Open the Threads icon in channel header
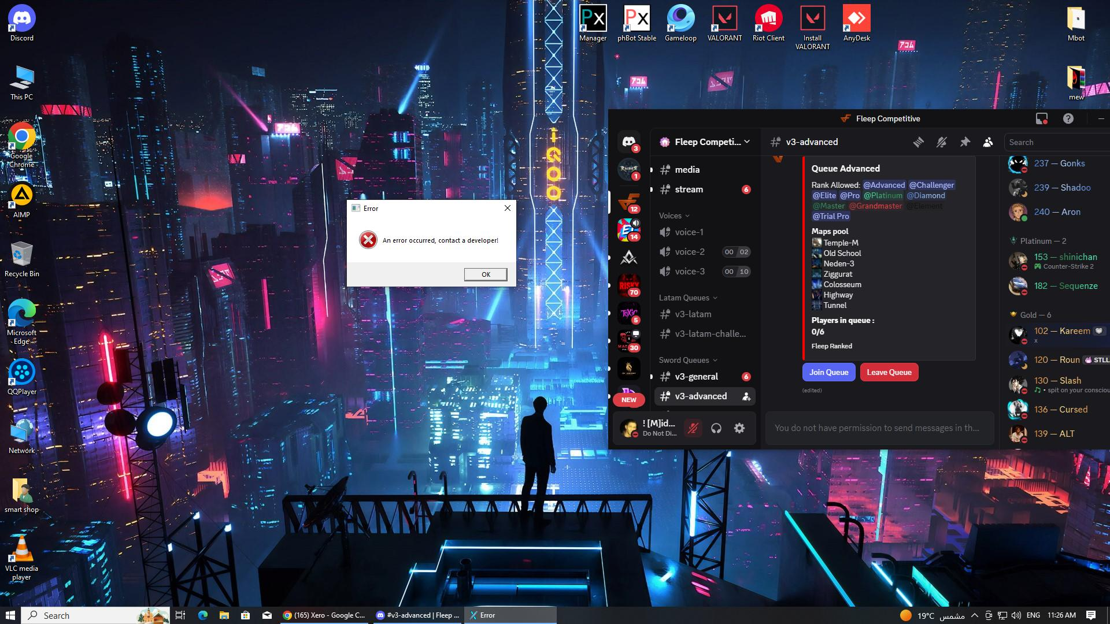Screen dimensions: 1110x624 [x=919, y=142]
